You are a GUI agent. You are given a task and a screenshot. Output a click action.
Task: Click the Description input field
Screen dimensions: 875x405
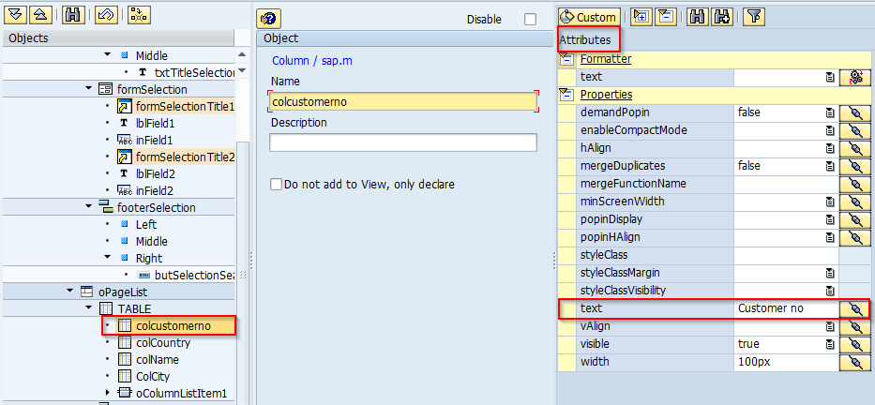click(402, 142)
